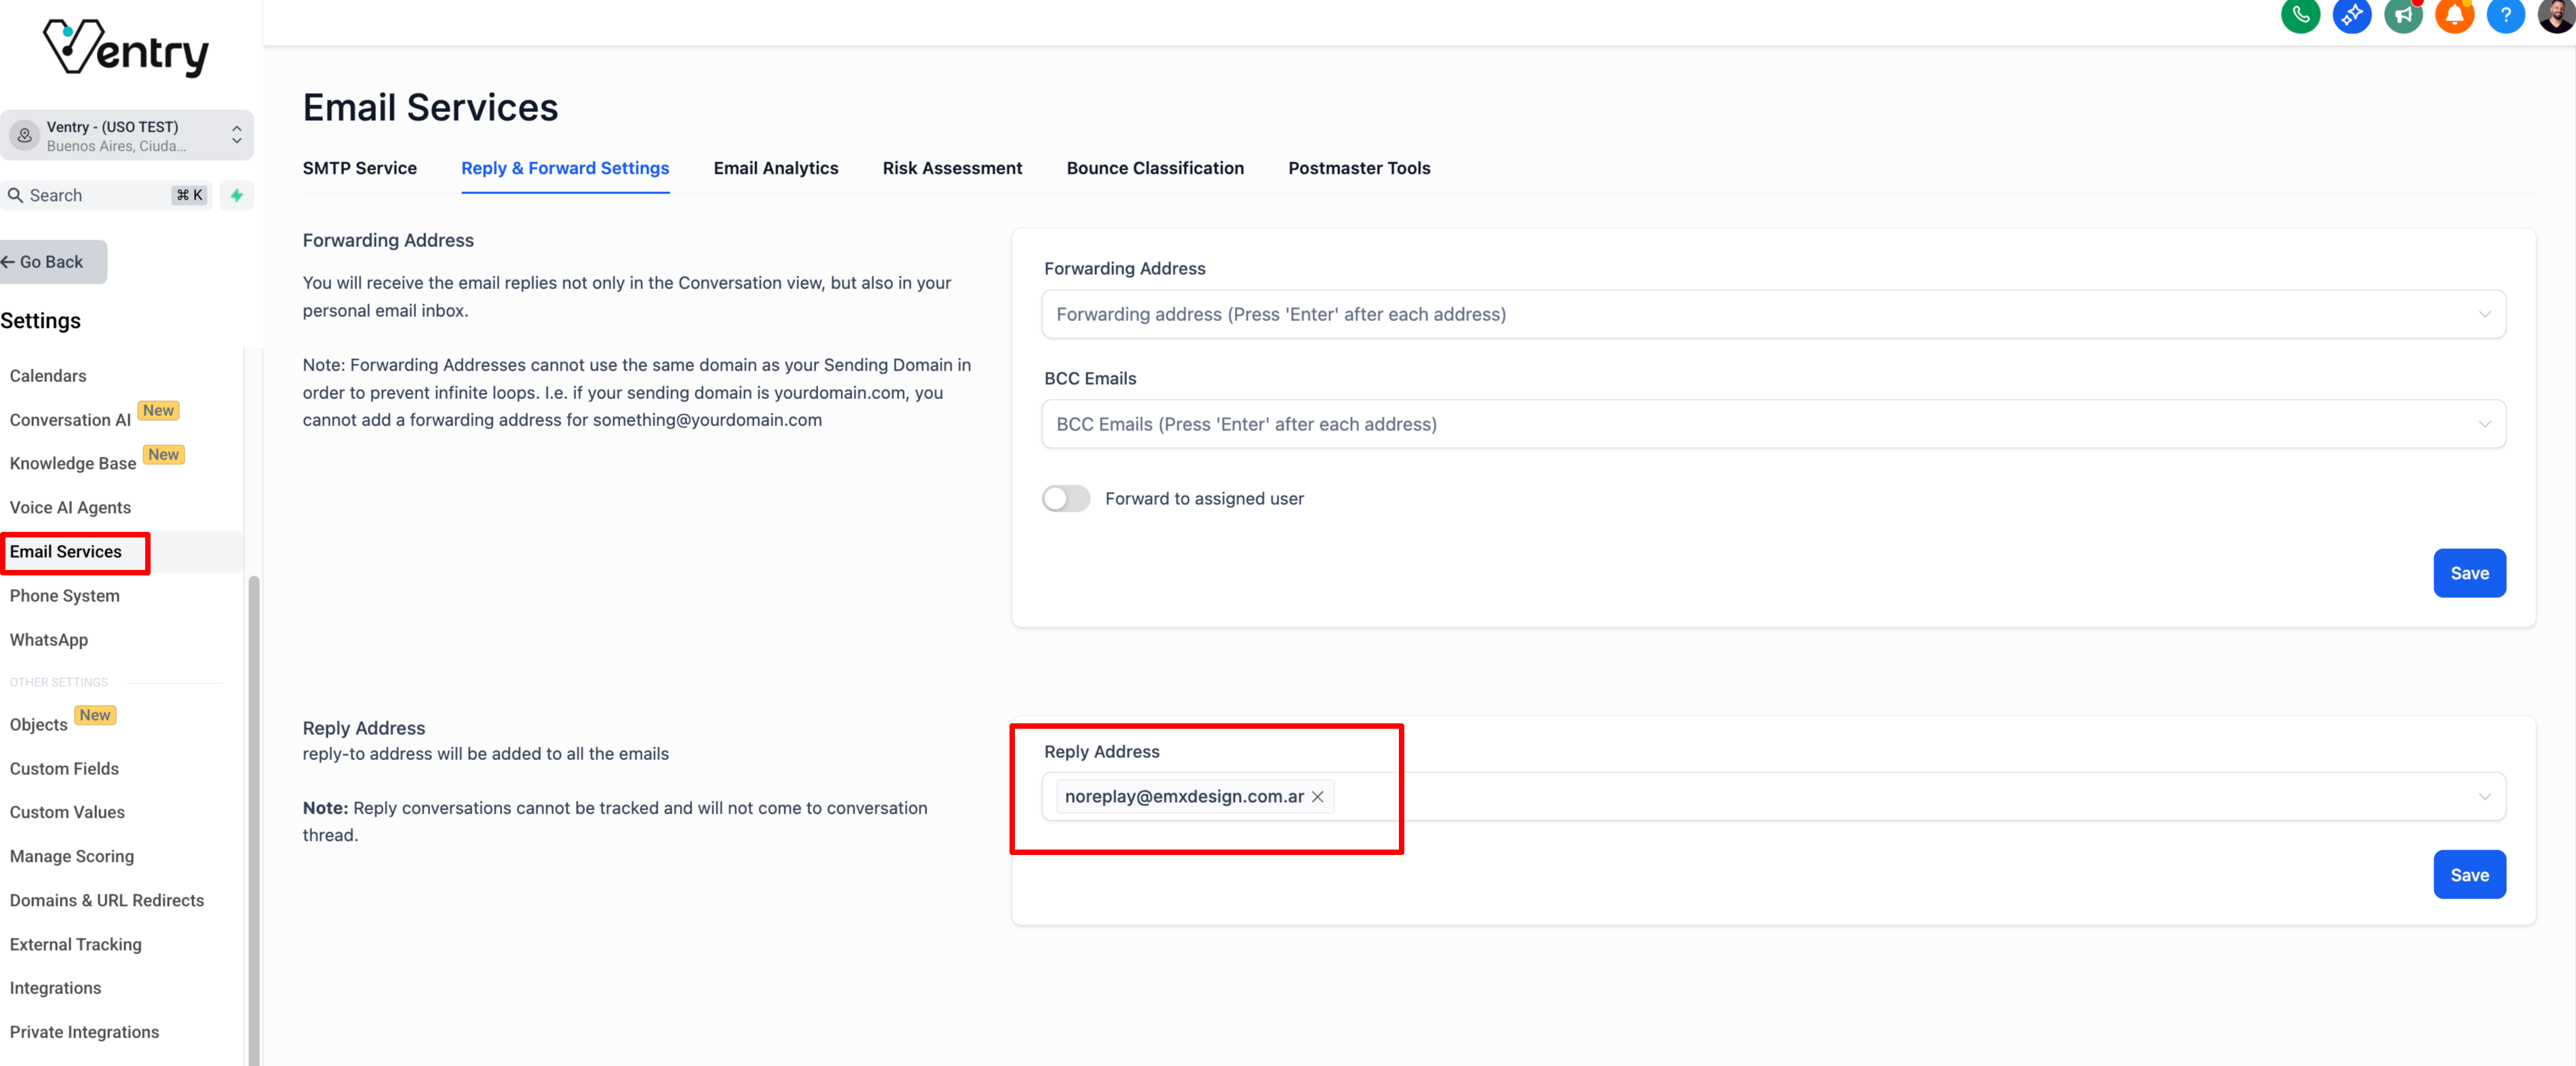Expand the Reply Address dropdown arrow
This screenshot has height=1066, width=2576.
[2484, 797]
